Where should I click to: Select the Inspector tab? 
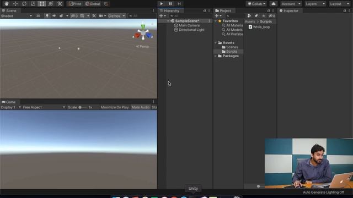(289, 10)
